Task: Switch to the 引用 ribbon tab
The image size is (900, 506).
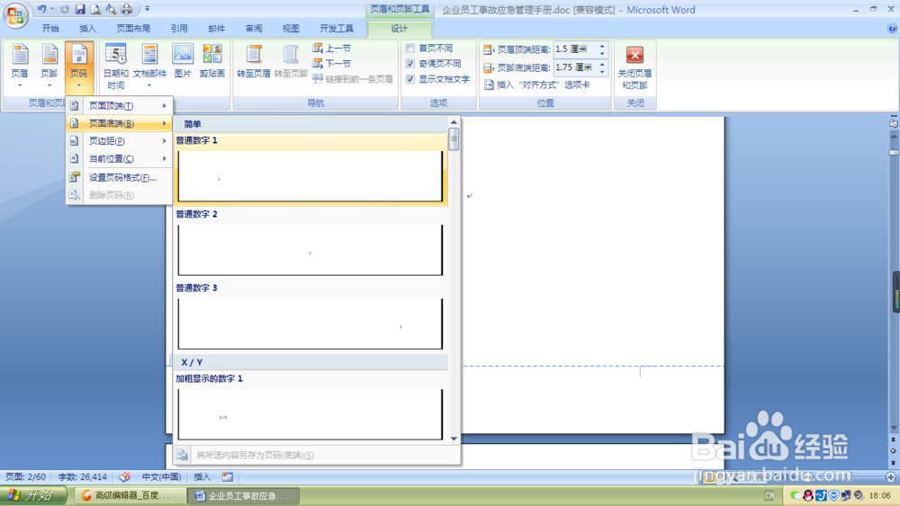Action: (179, 29)
